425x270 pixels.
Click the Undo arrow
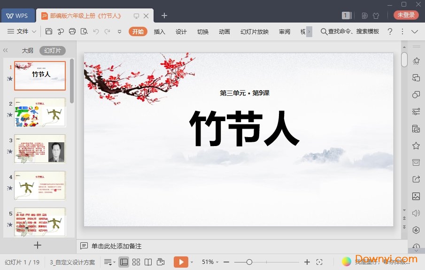(96, 31)
